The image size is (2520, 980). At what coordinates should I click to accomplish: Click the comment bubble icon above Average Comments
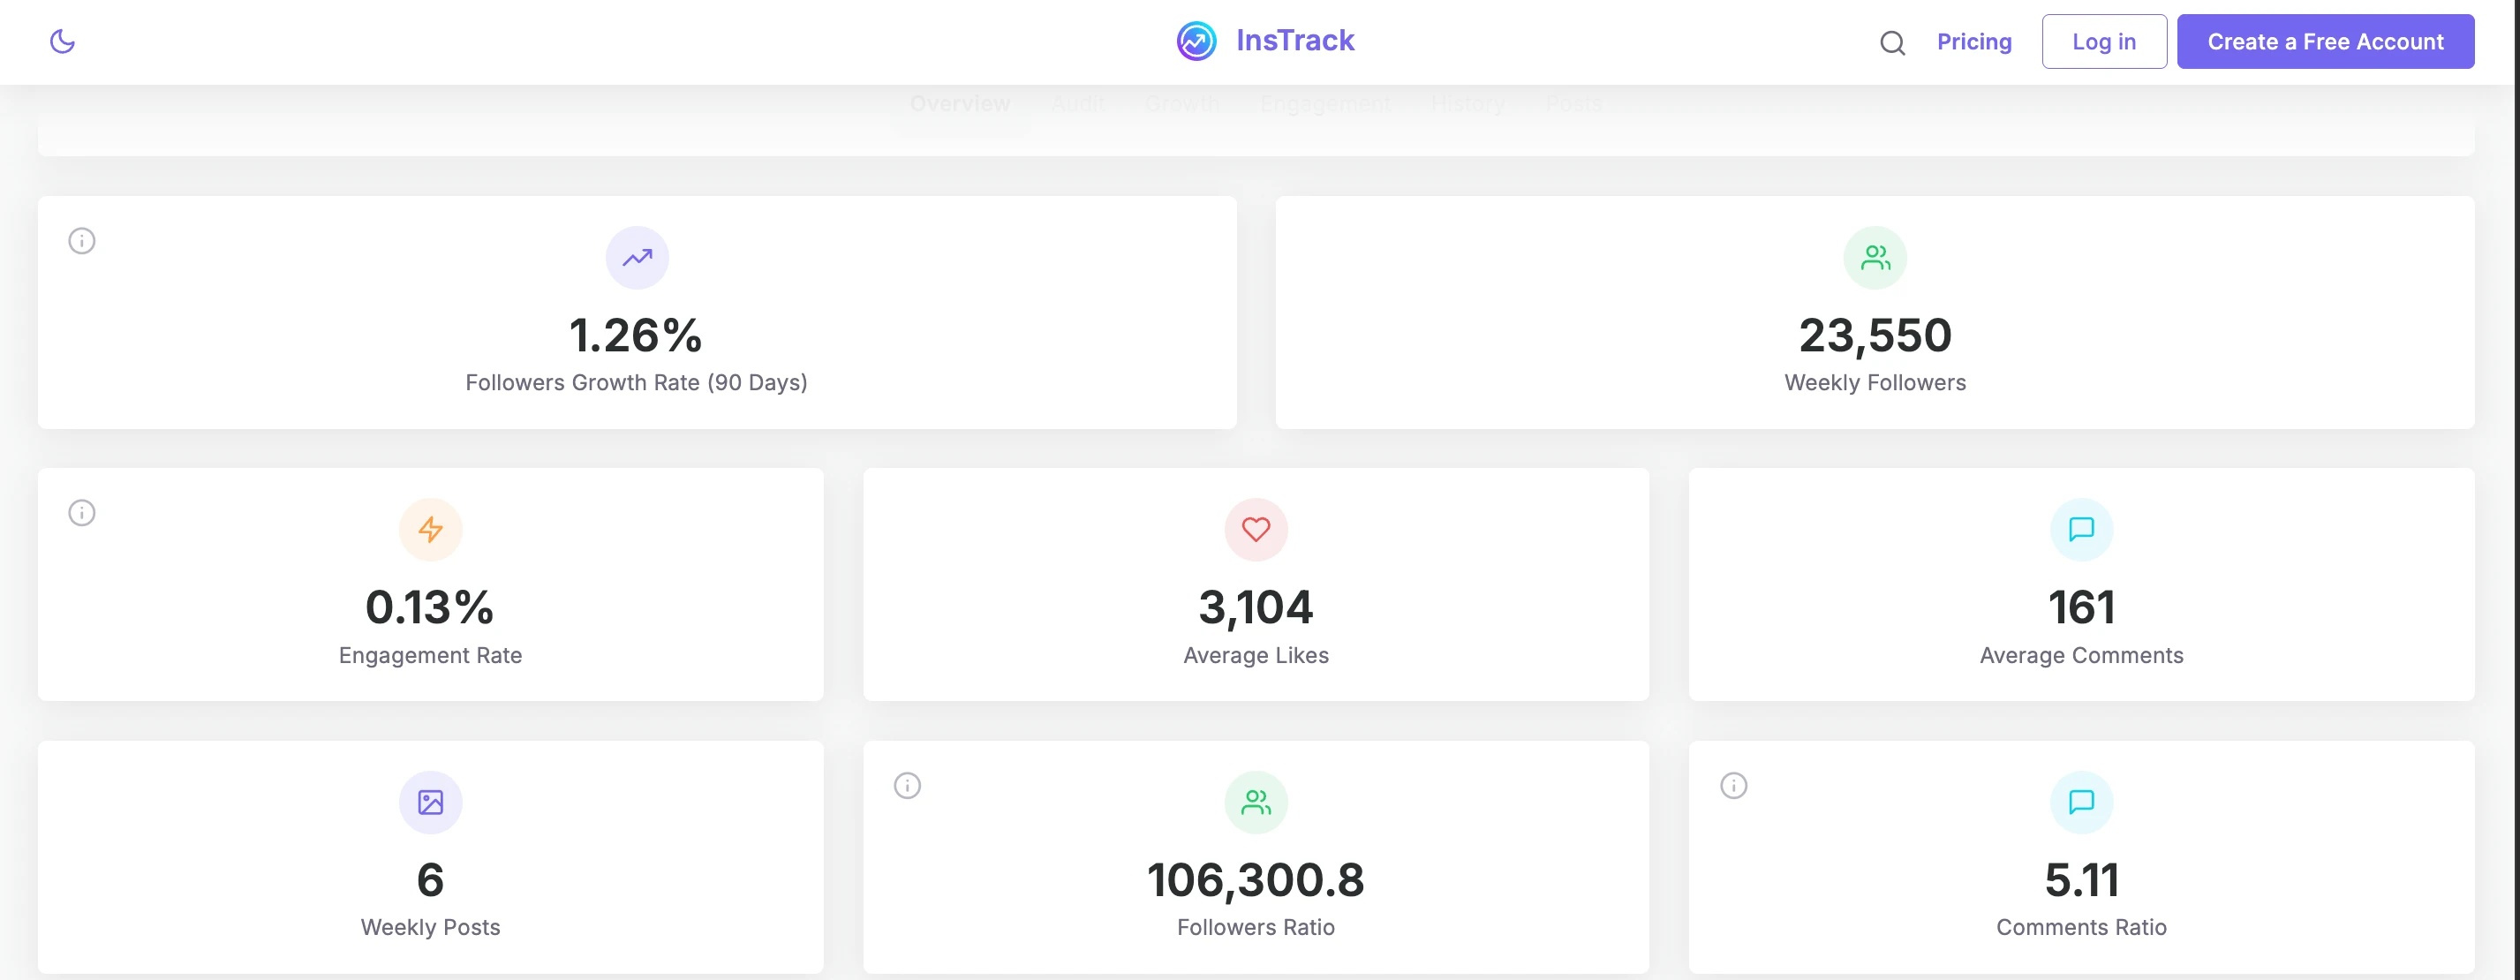pyautogui.click(x=2082, y=529)
